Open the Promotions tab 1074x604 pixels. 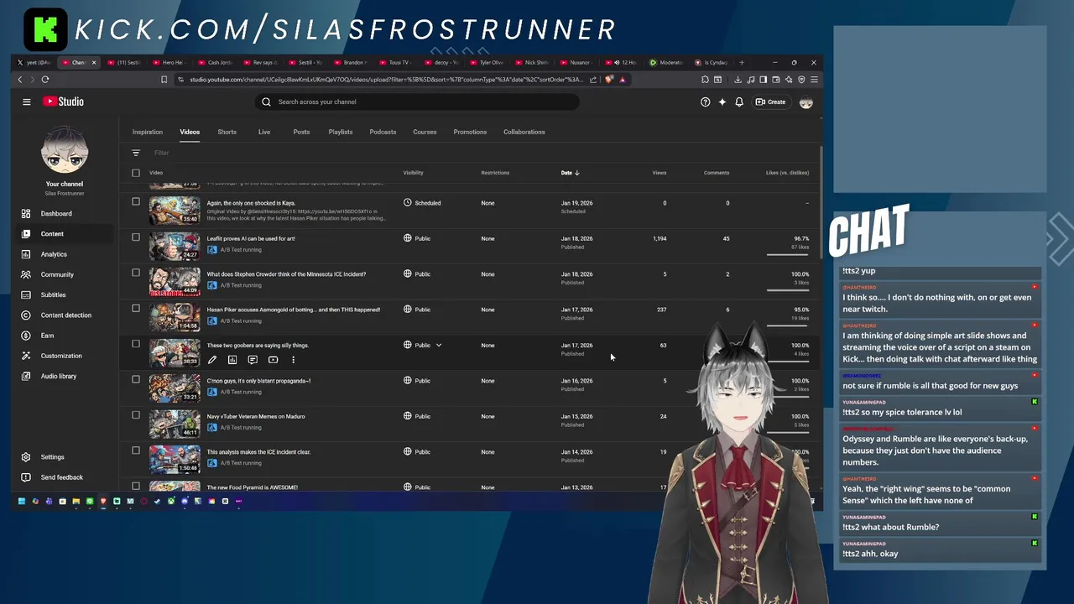470,132
